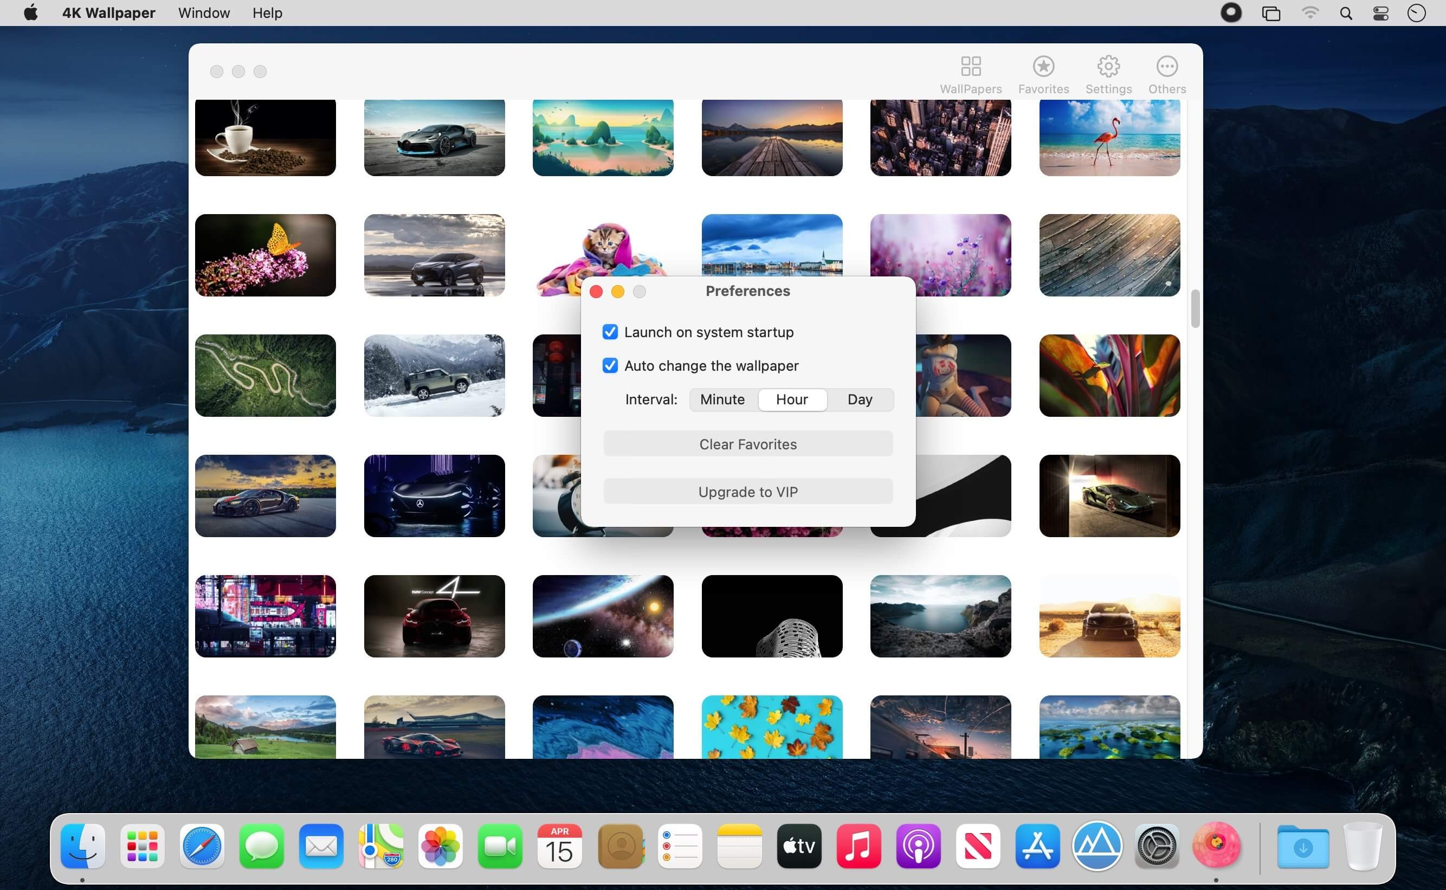Open Spotlight search in menu bar
The width and height of the screenshot is (1446, 890).
1345,13
